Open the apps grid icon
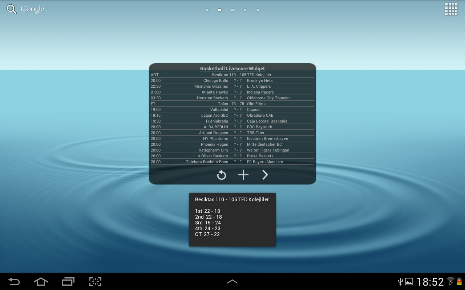The width and height of the screenshot is (465, 290). [451, 9]
